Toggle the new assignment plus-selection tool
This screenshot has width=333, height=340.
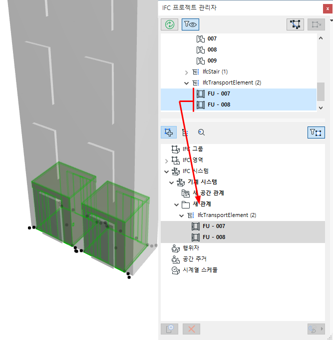(169, 132)
